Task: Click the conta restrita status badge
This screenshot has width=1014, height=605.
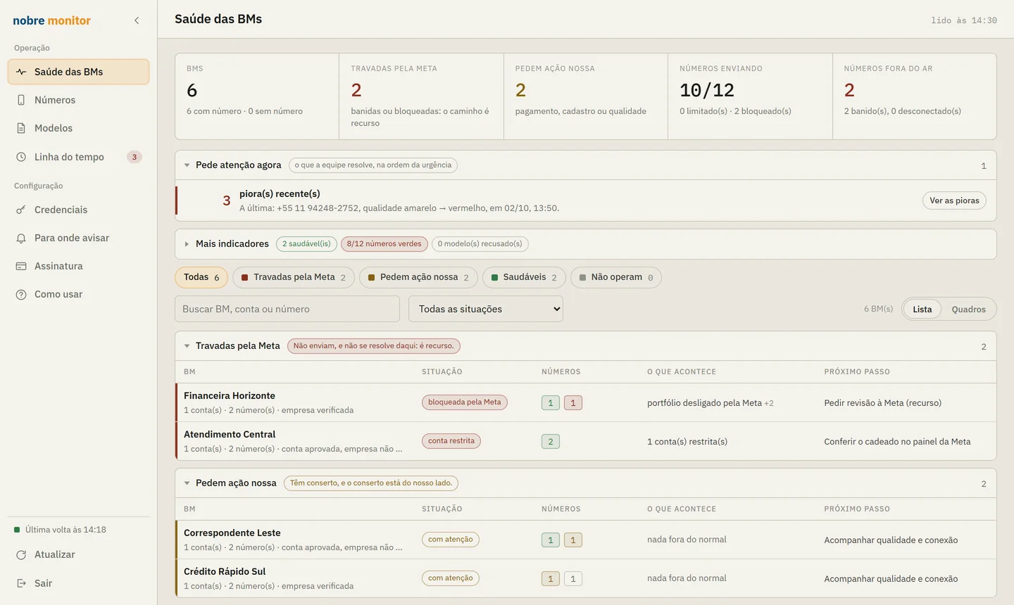Action: click(451, 441)
